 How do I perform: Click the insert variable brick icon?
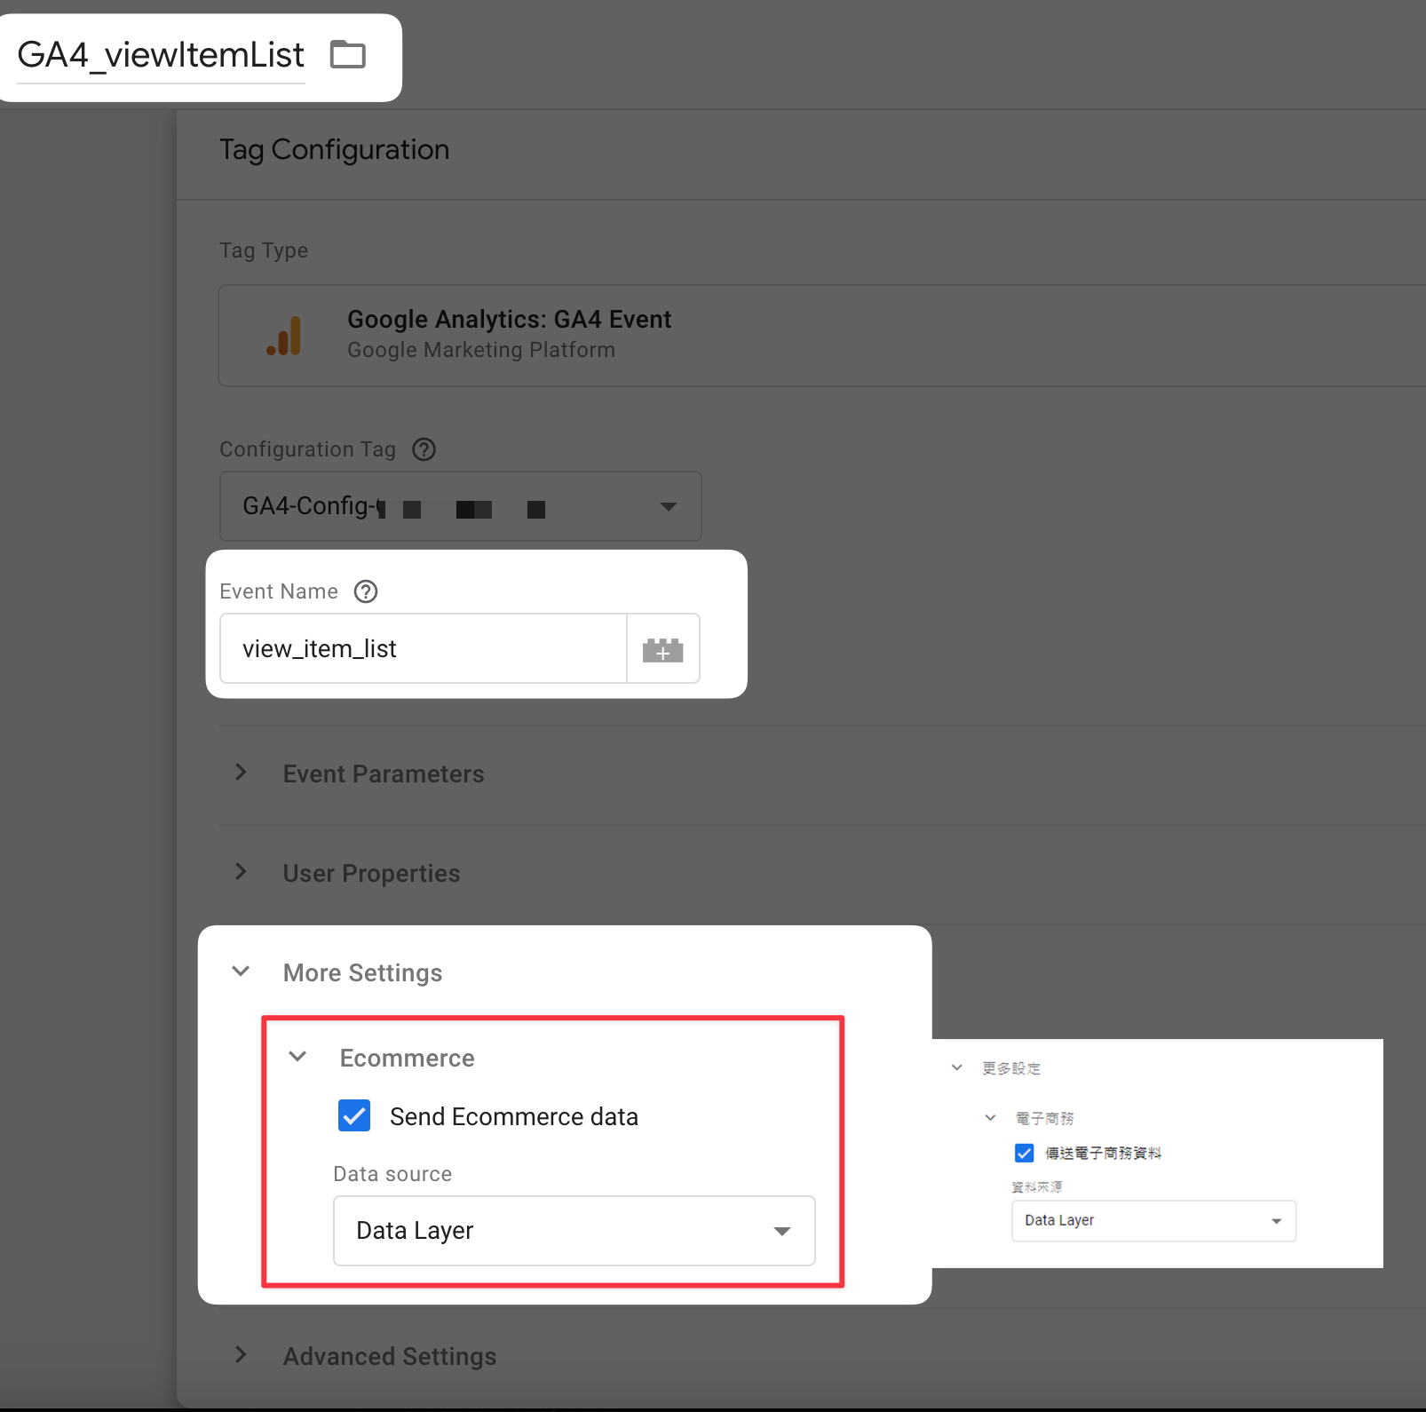tap(663, 649)
